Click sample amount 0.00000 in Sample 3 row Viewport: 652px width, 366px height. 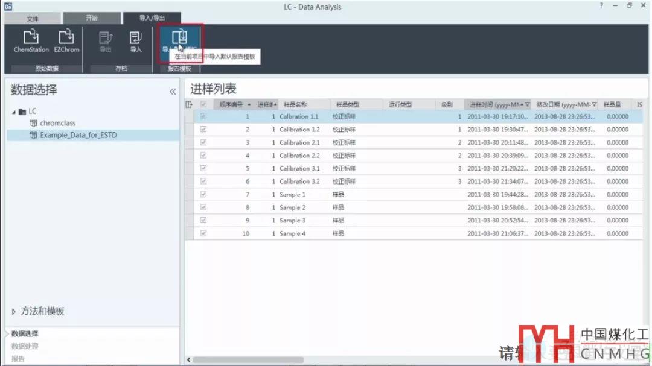coord(618,220)
